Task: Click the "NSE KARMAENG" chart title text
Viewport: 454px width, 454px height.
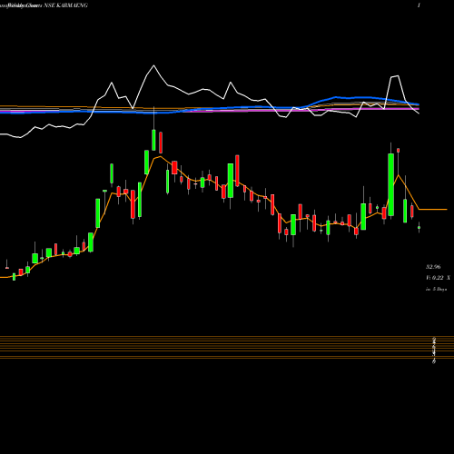Action: coord(66,5)
